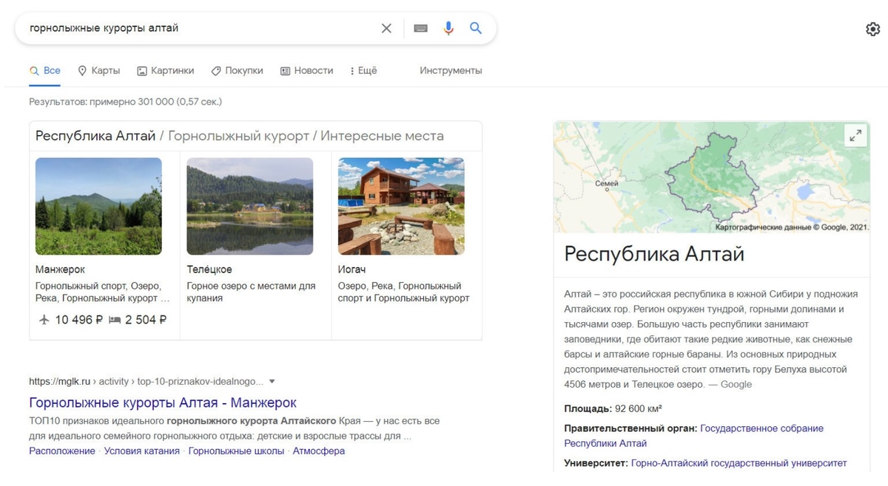Image resolution: width=888 pixels, height=486 pixels.
Task: Switch to the Карты tab
Action: point(99,70)
